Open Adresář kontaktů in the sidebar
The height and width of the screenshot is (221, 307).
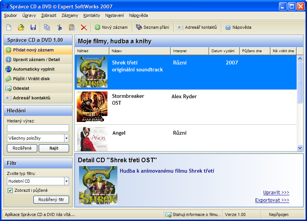38,98
